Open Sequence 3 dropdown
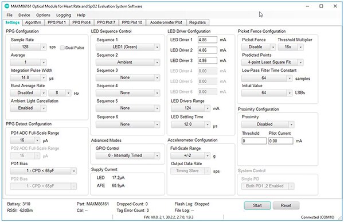Viewport: 344px width, 222px height. 128,77
